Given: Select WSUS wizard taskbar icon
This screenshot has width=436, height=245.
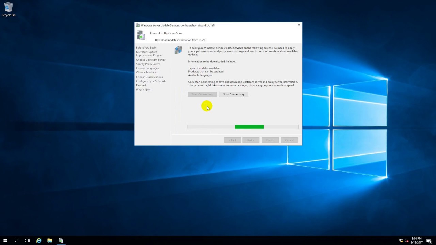Looking at the screenshot, I should coord(61,241).
